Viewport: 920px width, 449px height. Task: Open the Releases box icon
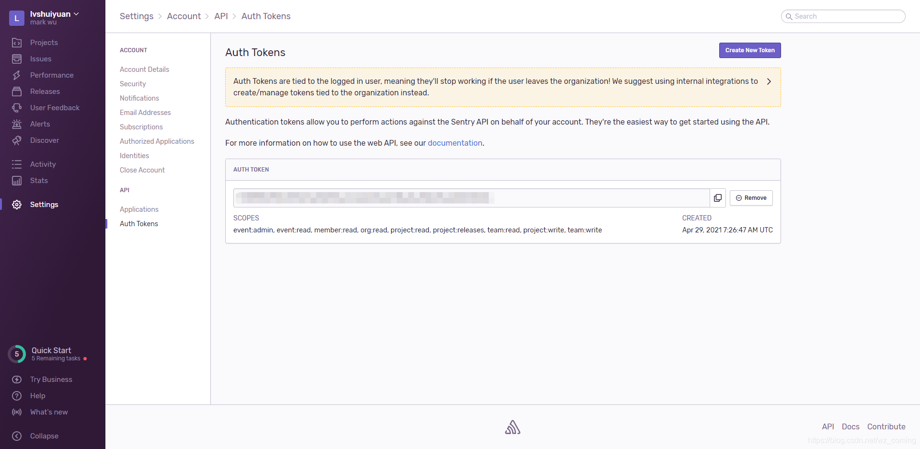(17, 92)
